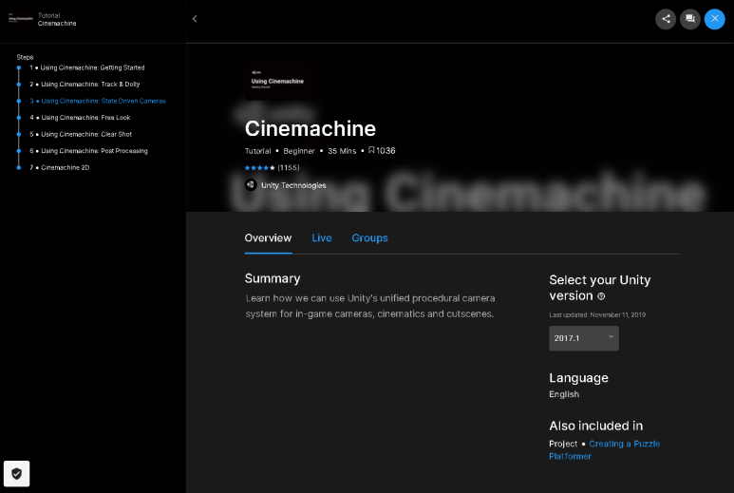Open step 3 State Driven Cameras
This screenshot has height=493, width=734.
[x=98, y=101]
